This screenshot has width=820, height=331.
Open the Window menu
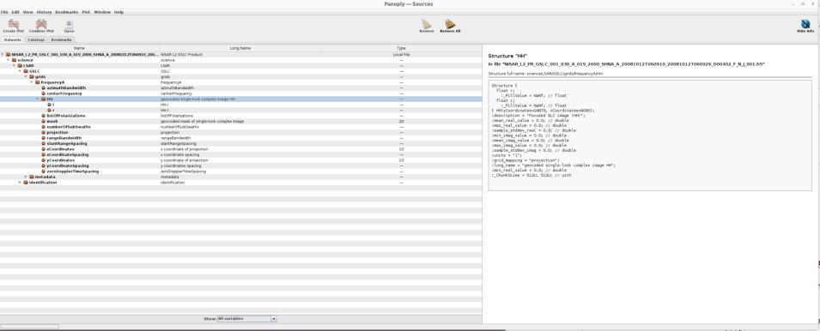tap(102, 12)
